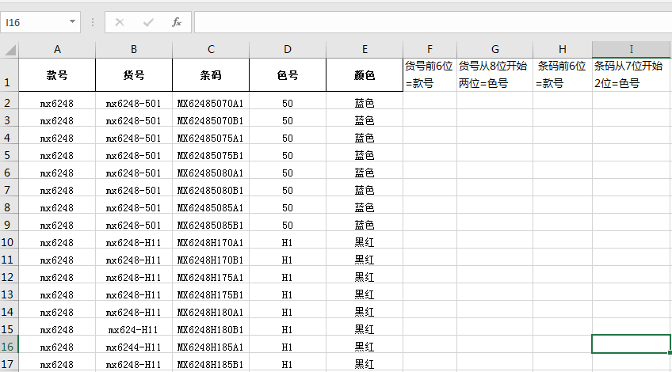Viewport: 672px width, 372px height.
Task: Click the formula bar expand dots handle
Action: [93, 22]
